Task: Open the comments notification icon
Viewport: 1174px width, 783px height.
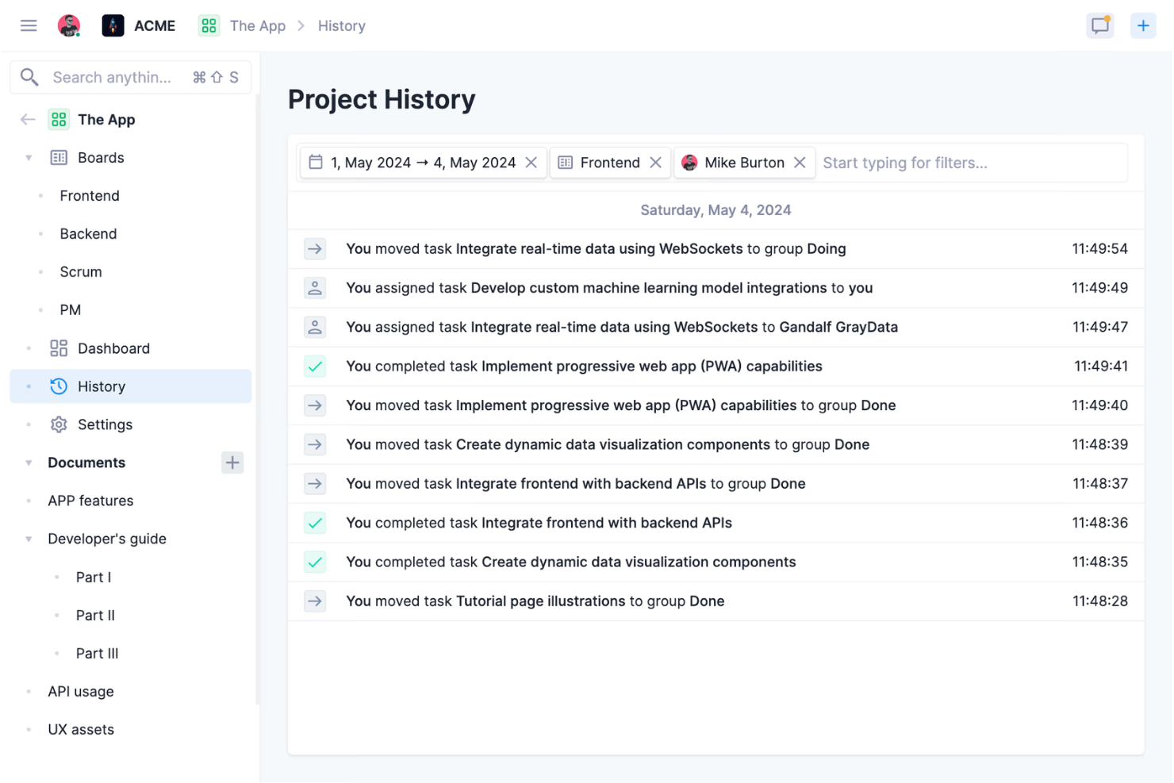Action: [1100, 25]
